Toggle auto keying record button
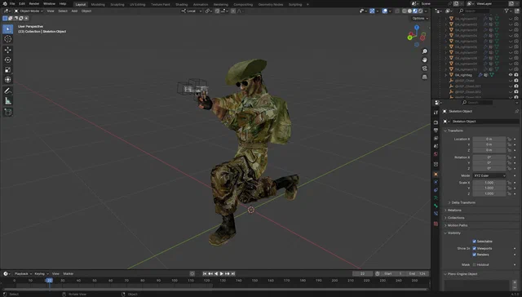522x297 pixels. coord(192,273)
